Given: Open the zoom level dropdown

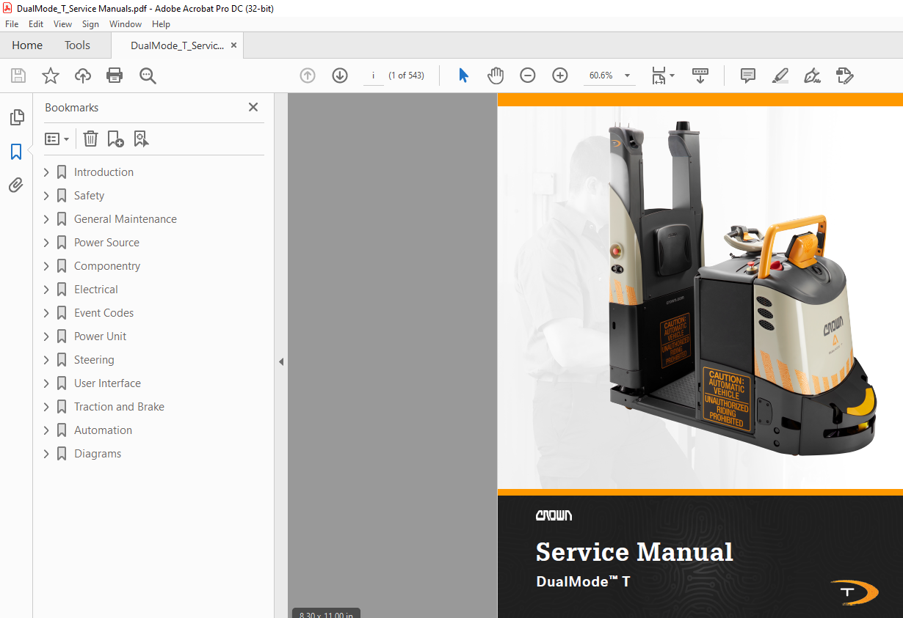Looking at the screenshot, I should pos(627,76).
